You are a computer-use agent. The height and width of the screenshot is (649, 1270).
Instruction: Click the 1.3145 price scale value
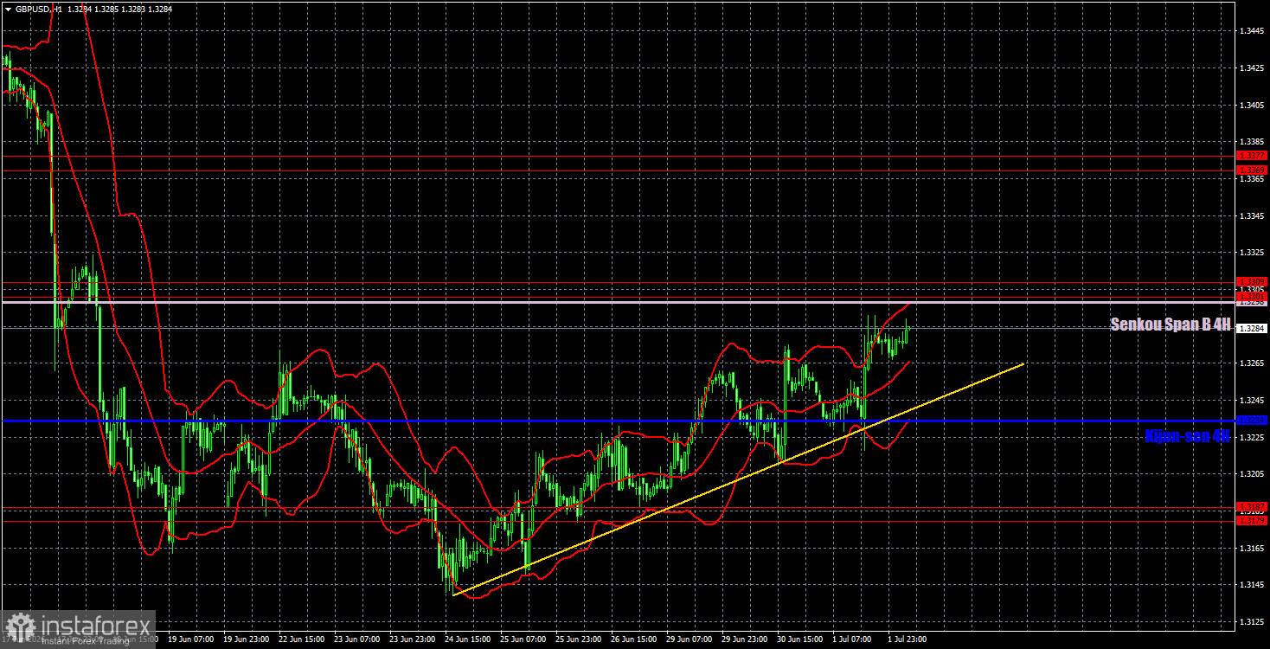[x=1251, y=586]
